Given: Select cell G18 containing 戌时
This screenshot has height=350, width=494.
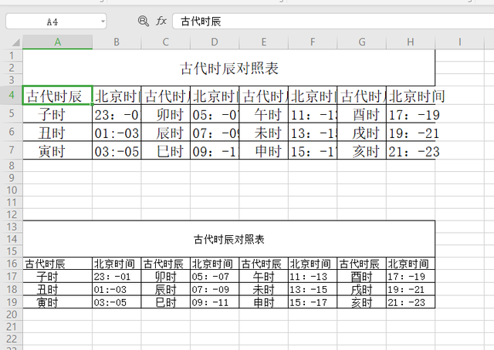Looking at the screenshot, I should coord(362,289).
